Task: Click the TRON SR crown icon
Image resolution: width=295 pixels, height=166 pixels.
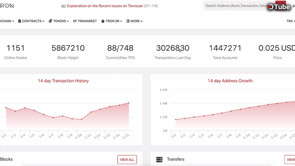Action: (103, 21)
